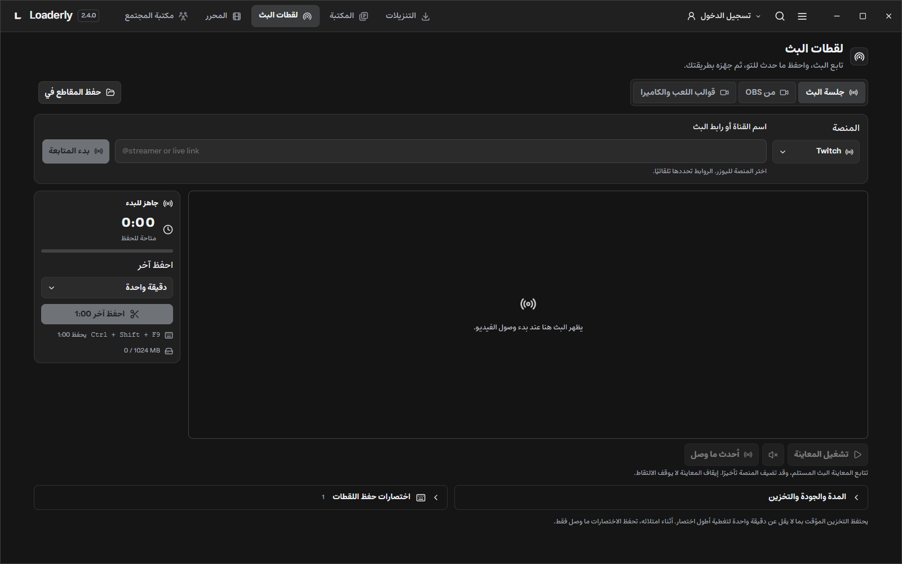The width and height of the screenshot is (902, 564).
Task: Click the أحدث ما وصل button
Action: point(721,455)
